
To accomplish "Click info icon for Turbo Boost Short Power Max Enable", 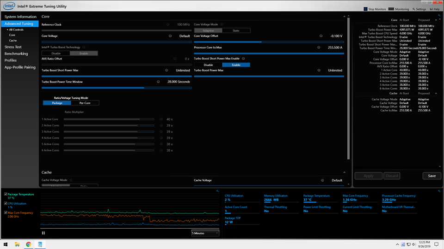I will [243, 59].
